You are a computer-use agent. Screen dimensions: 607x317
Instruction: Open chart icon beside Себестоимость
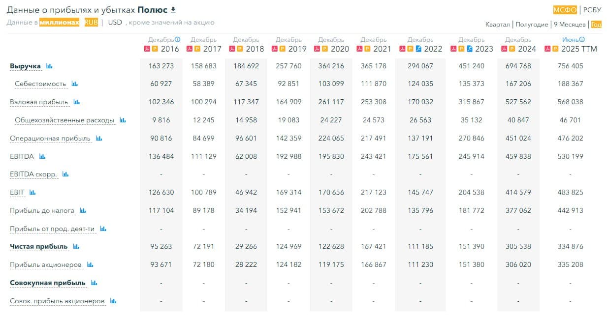click(x=74, y=84)
